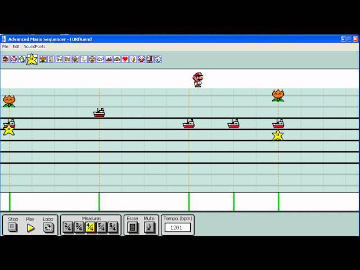The height and width of the screenshot is (270, 360).
Task: Click the boat note below Mario
Action: click(x=189, y=124)
